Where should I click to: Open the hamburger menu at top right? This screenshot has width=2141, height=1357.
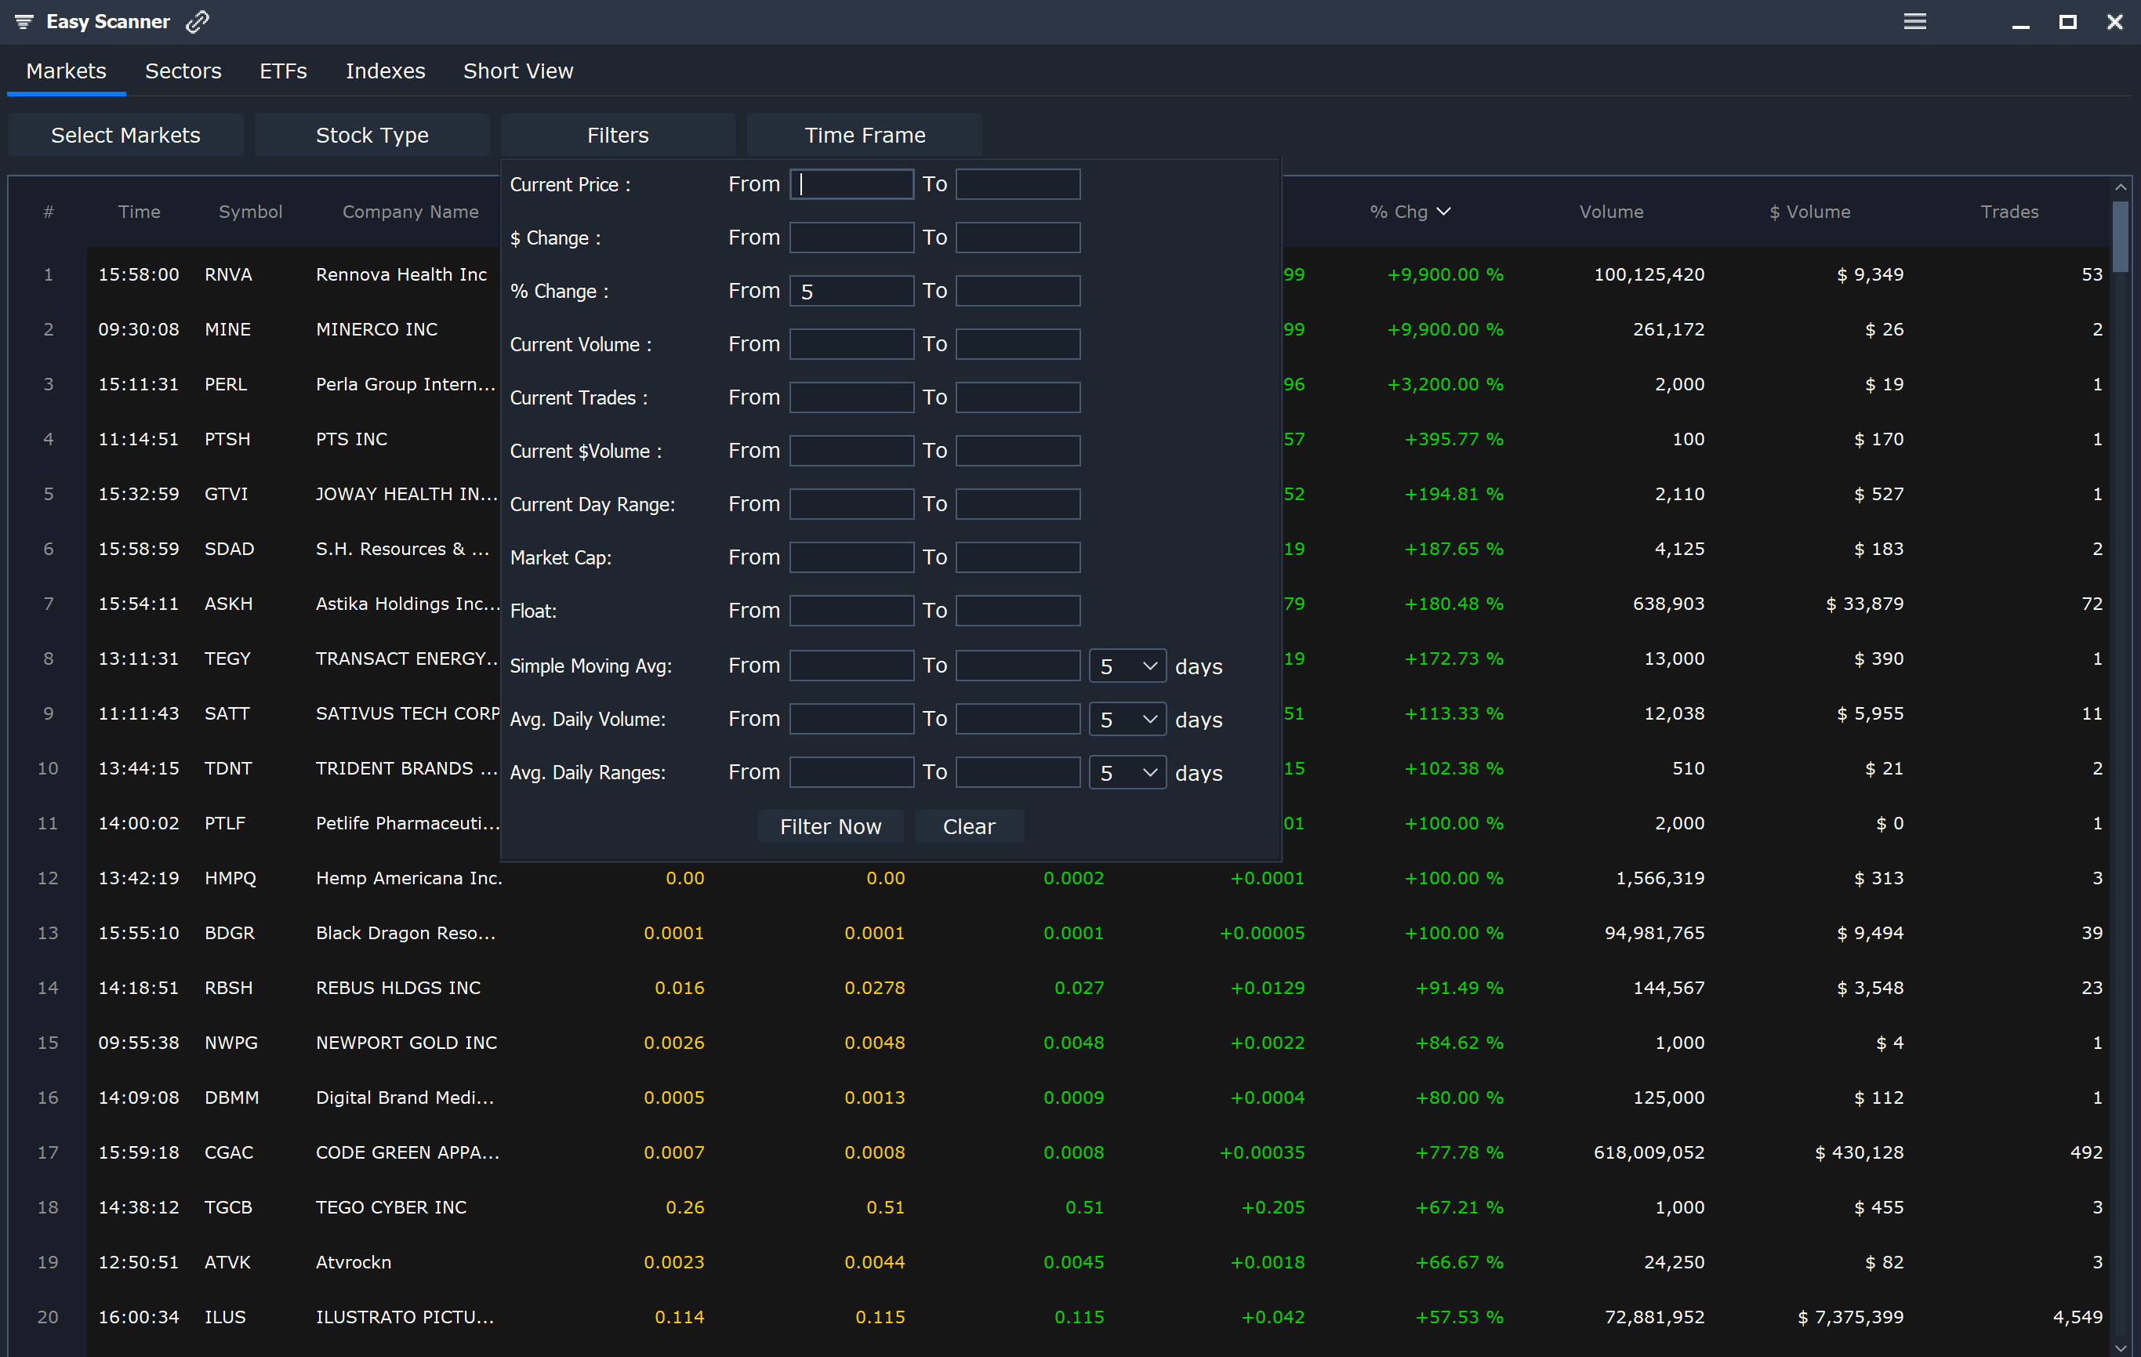pos(1915,21)
